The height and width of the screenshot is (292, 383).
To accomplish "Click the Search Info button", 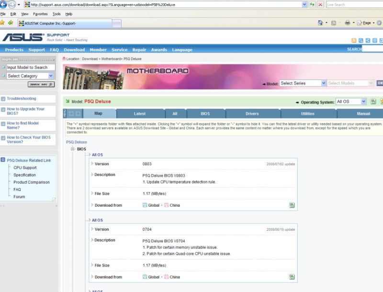I will point(41,84).
